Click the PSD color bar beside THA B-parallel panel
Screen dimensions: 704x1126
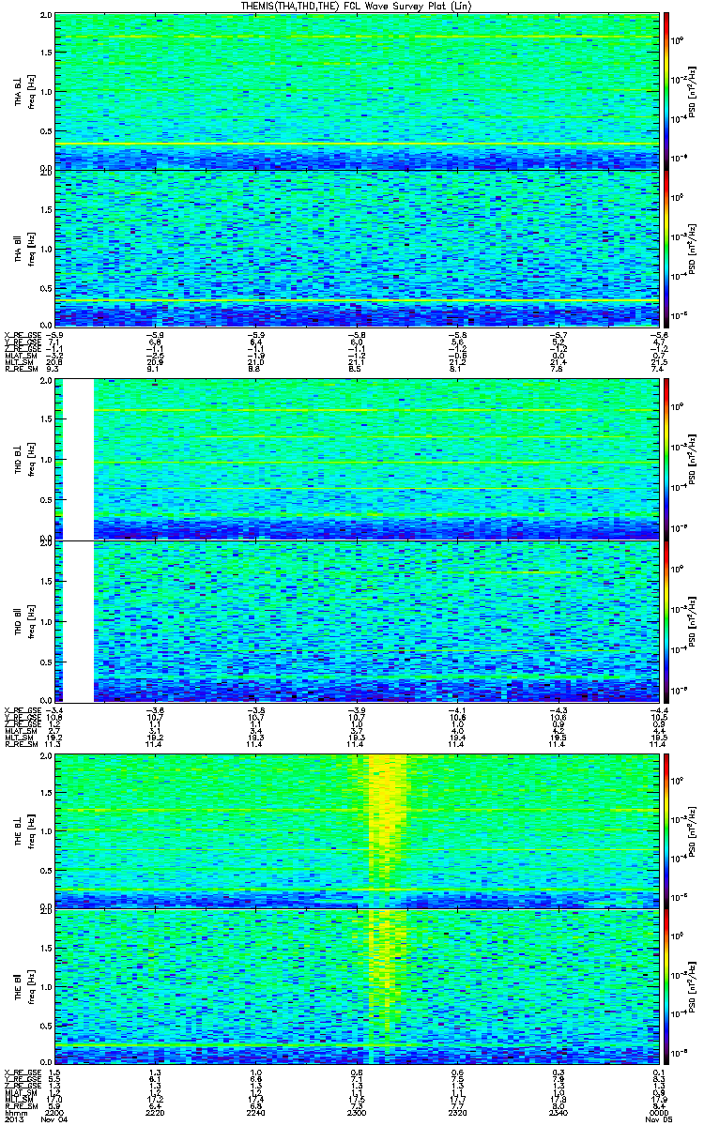pyautogui.click(x=667, y=248)
